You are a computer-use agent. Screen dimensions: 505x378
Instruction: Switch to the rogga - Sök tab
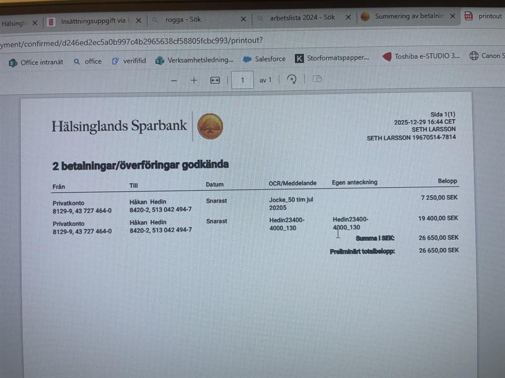point(183,19)
